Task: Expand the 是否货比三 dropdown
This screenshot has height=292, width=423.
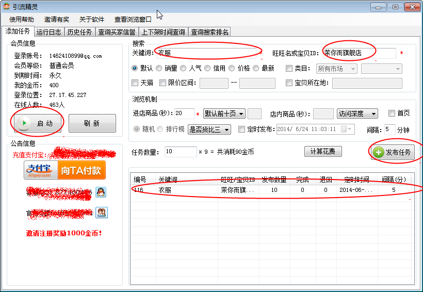Action: click(x=209, y=129)
